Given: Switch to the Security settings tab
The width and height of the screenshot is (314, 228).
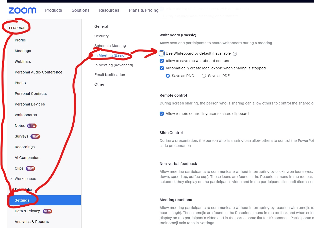Looking at the screenshot, I should (102, 36).
